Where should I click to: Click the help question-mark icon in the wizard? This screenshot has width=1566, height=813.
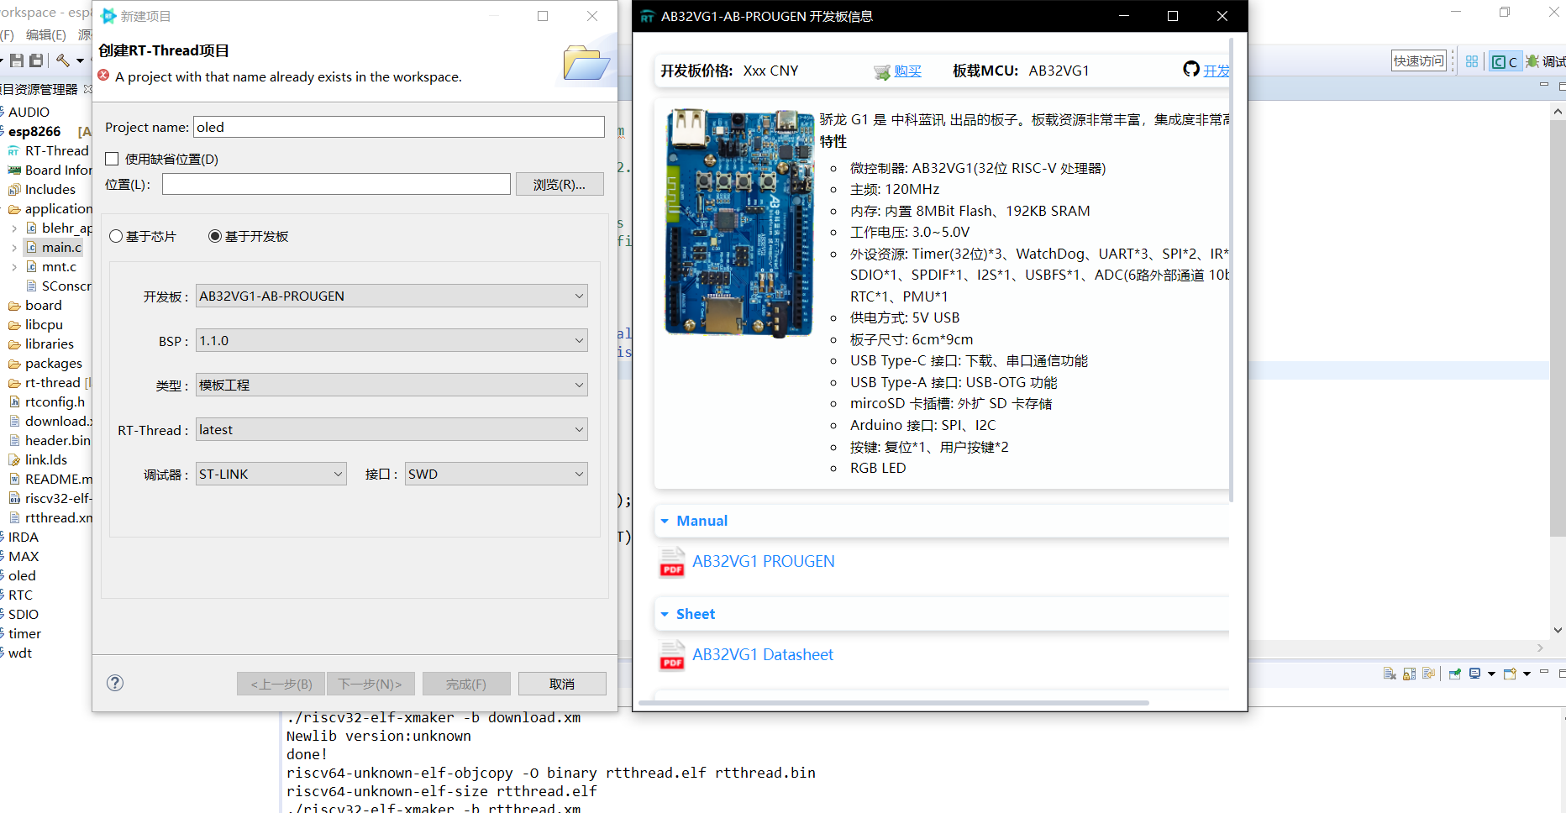(115, 683)
